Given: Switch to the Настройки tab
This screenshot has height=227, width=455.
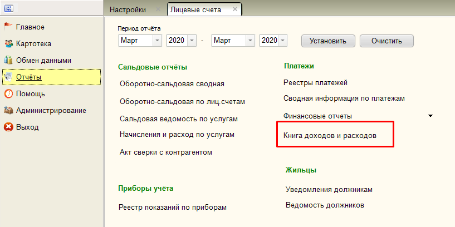Looking at the screenshot, I should point(128,9).
